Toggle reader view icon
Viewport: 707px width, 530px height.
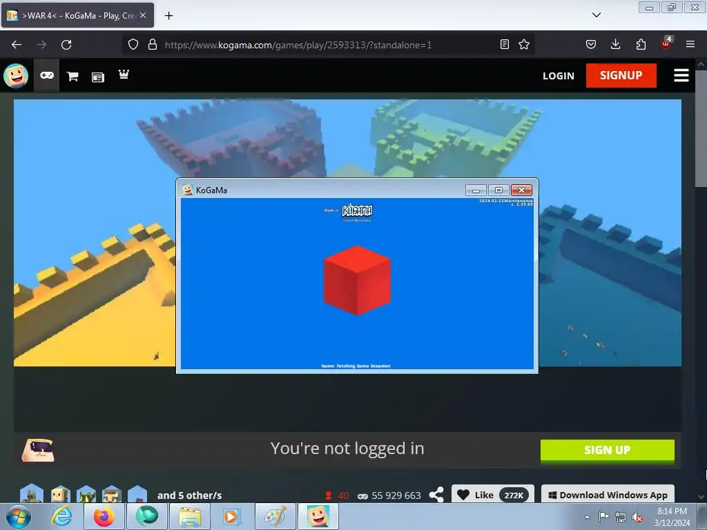click(505, 44)
